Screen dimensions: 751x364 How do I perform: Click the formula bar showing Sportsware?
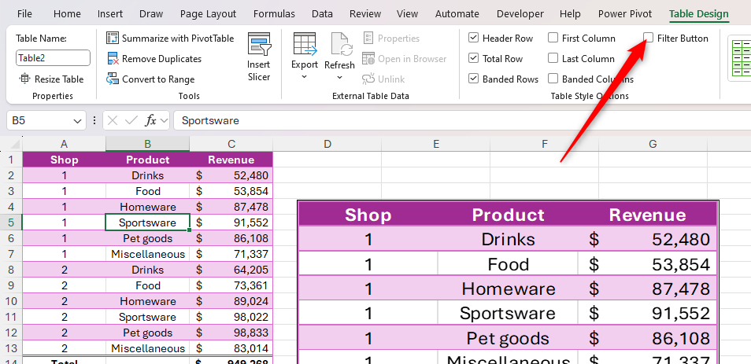point(462,120)
